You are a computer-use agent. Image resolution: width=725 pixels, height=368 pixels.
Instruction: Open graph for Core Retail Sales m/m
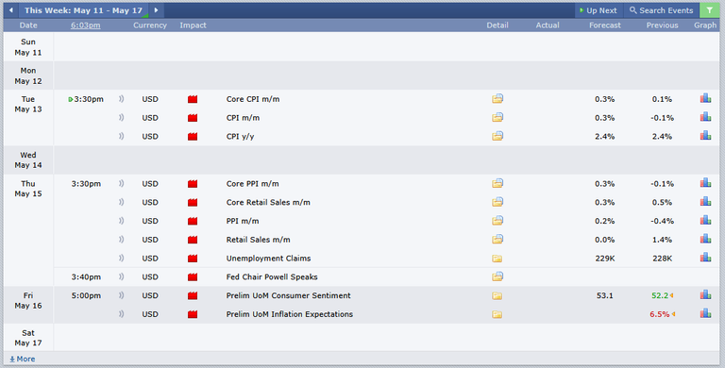(705, 202)
